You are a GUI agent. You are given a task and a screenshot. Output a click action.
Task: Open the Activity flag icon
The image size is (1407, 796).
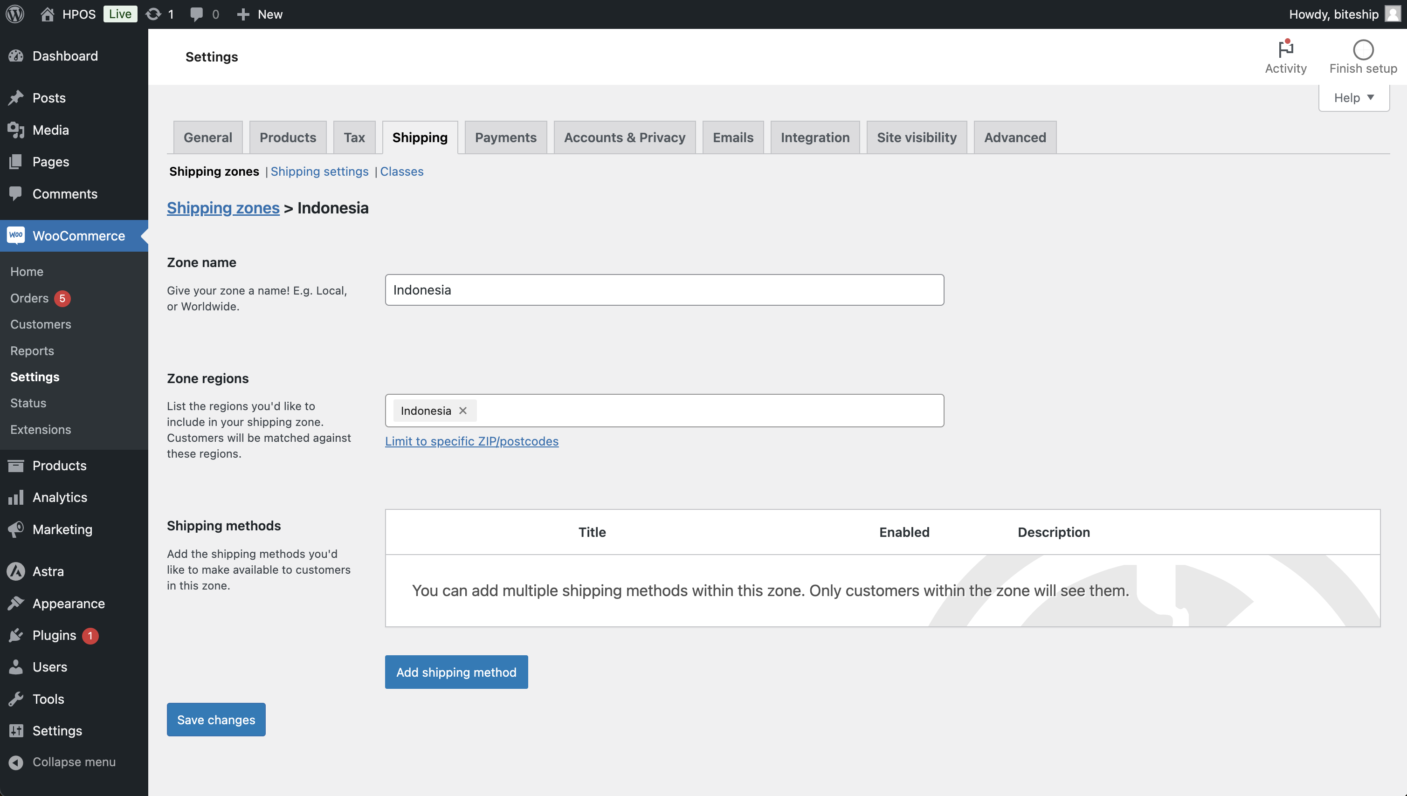tap(1286, 49)
